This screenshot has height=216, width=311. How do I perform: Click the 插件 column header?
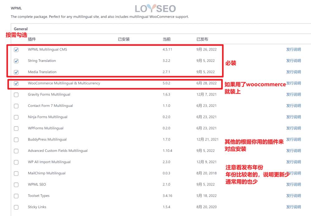pos(32,39)
